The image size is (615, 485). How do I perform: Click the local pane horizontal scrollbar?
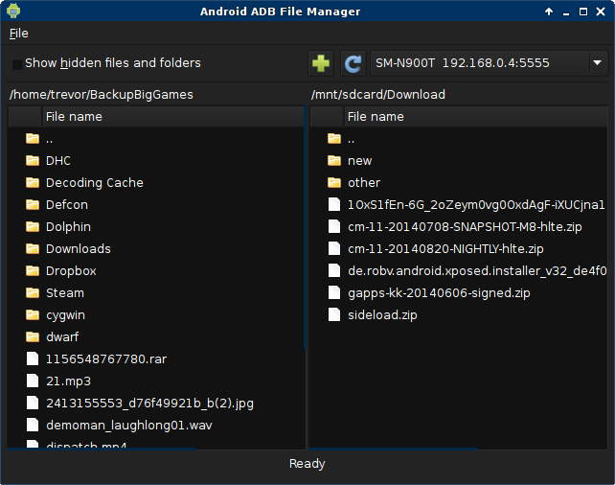pyautogui.click(x=102, y=449)
